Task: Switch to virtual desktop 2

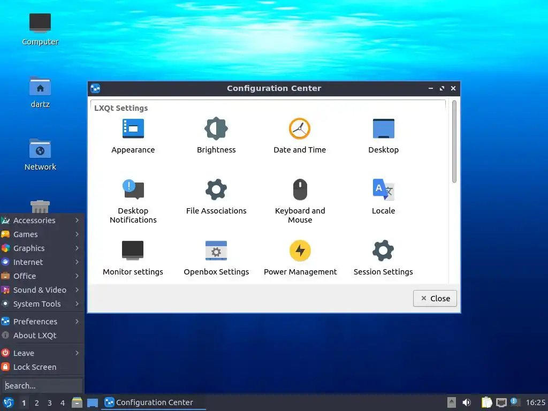Action: (37, 403)
